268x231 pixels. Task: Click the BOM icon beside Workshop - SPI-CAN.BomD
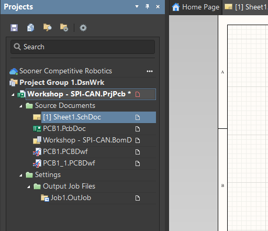tap(37, 140)
